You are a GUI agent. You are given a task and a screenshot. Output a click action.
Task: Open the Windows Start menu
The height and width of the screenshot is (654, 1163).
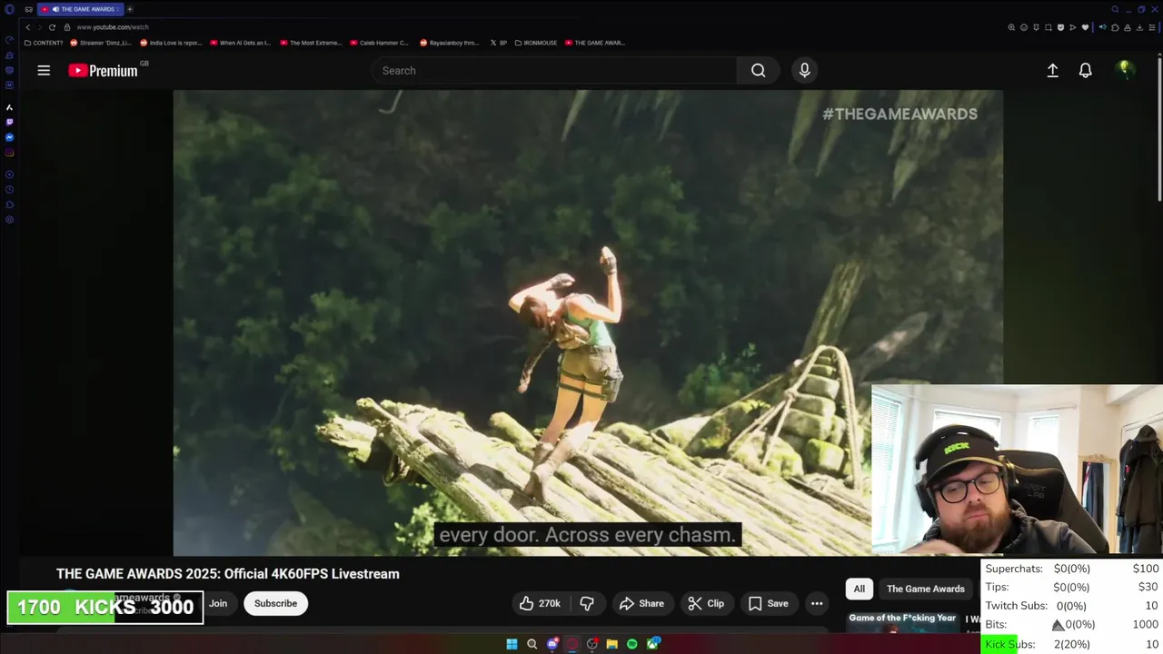[x=512, y=644]
